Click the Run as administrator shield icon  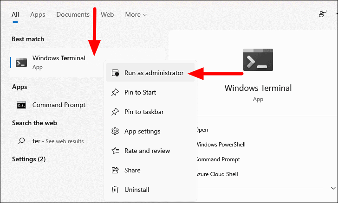115,73
